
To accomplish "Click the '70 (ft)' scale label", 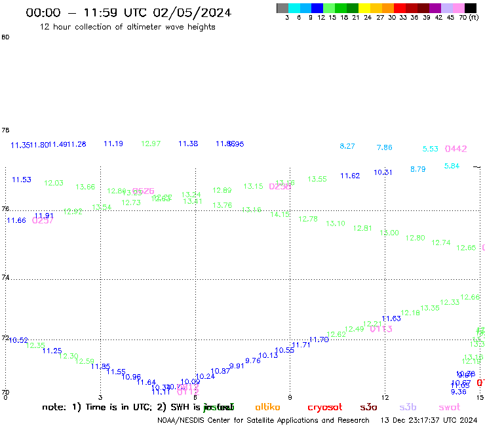I will click(x=469, y=17).
